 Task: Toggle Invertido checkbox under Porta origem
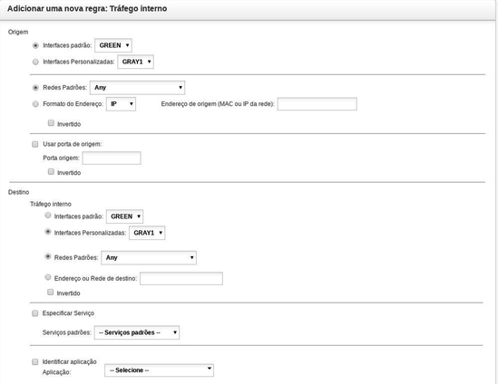(51, 172)
